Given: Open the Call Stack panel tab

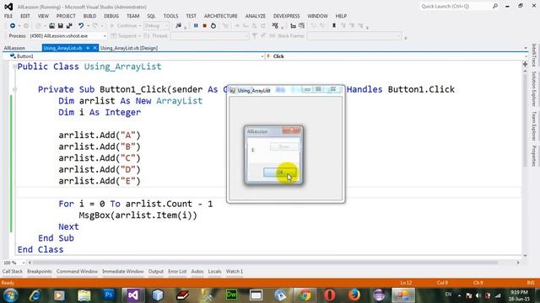Looking at the screenshot, I should coord(13,271).
